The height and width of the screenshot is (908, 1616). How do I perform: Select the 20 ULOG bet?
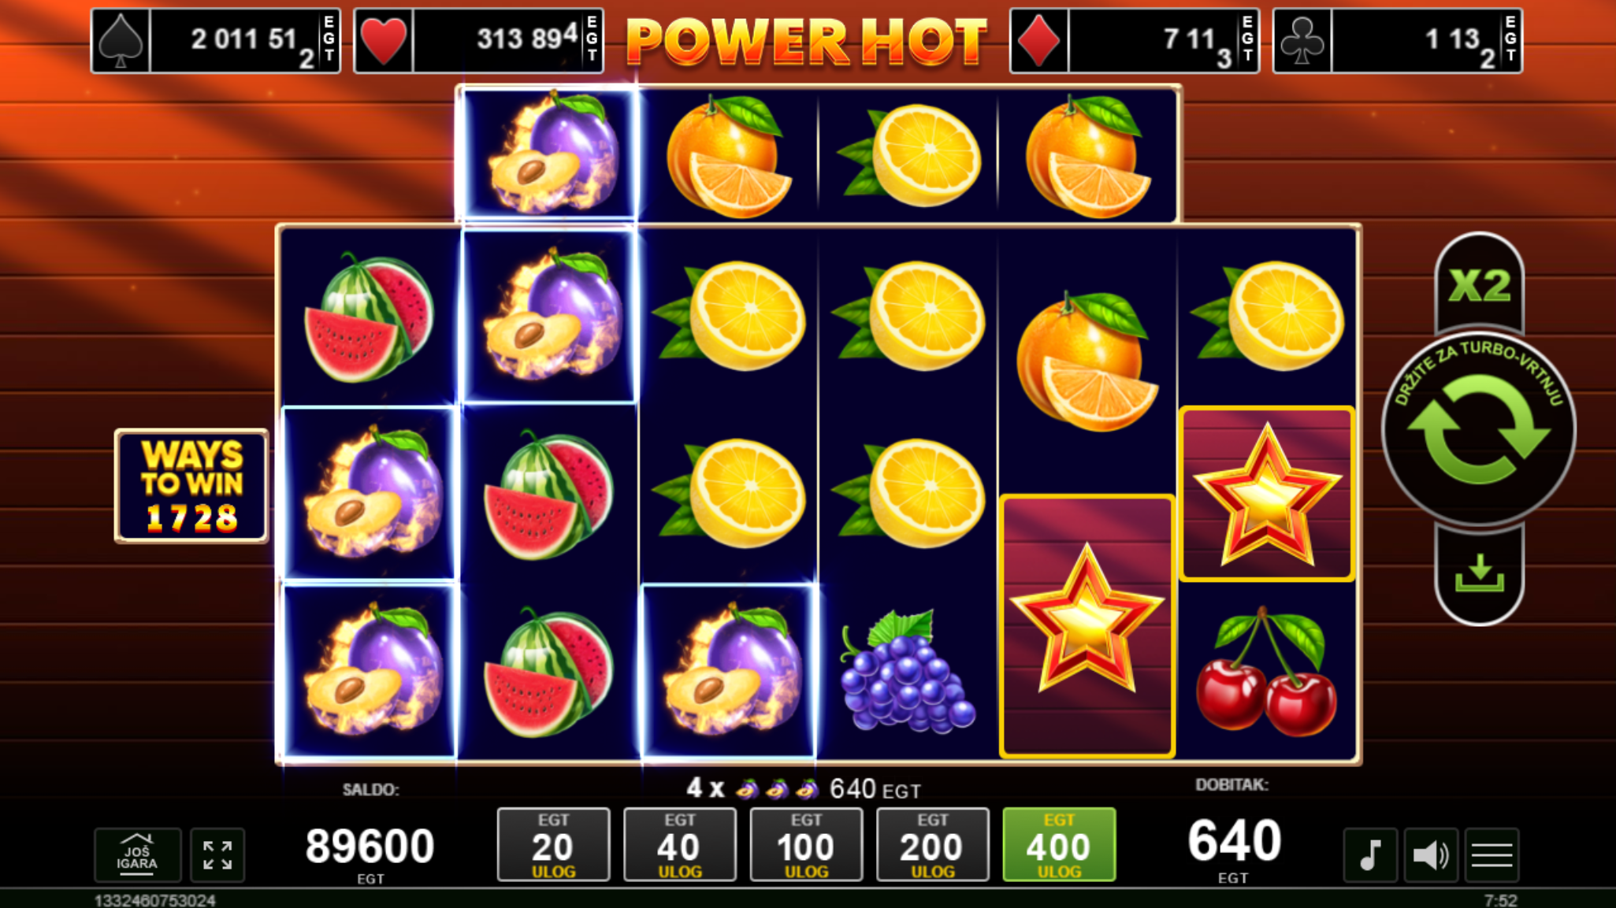point(553,845)
